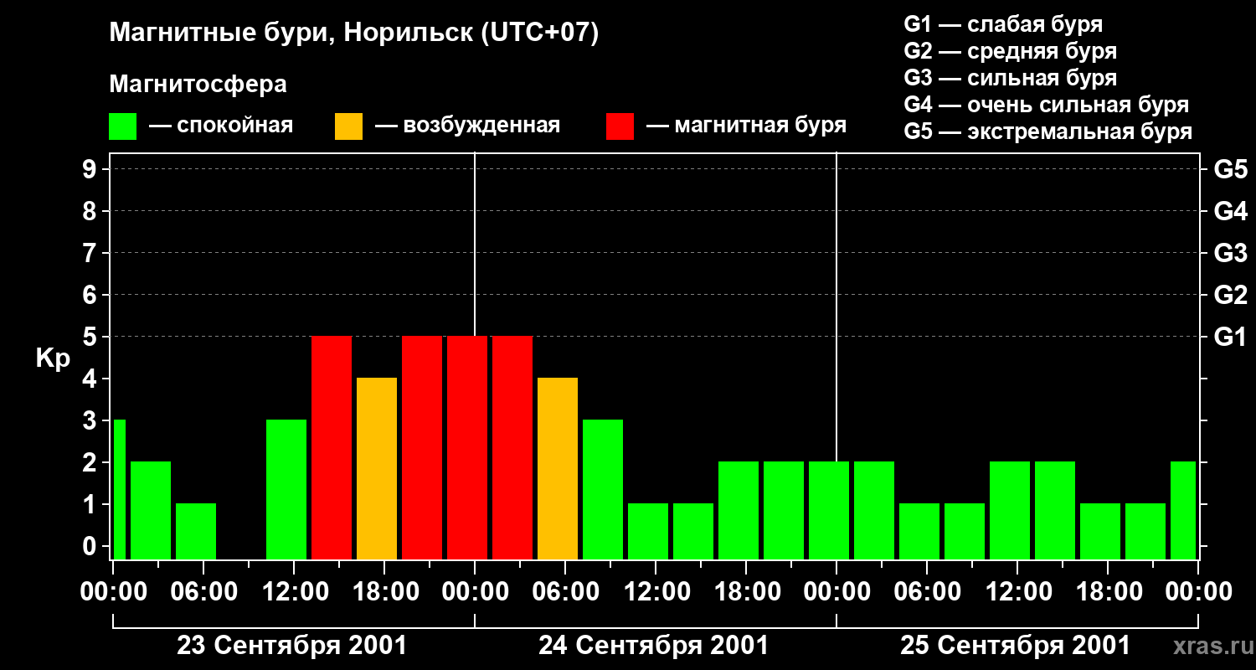
Task: Click the midnight divider line at 25 September start
Action: 836,307
